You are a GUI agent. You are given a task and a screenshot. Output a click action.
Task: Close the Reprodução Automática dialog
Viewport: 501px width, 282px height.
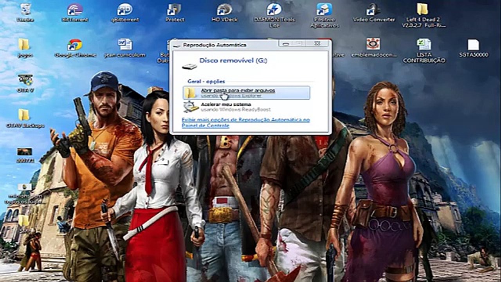[317, 43]
